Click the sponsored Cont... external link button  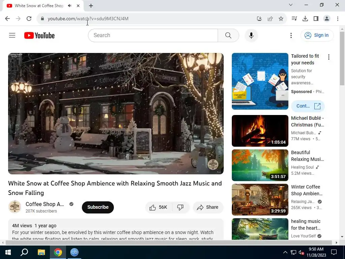[x=308, y=106]
